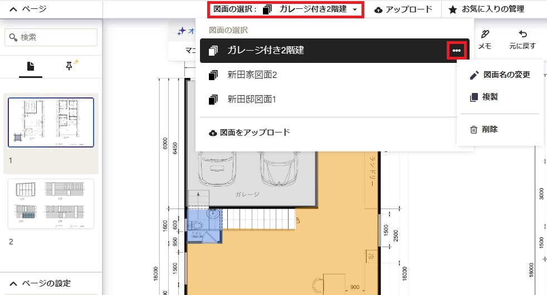The image size is (547, 295).
Task: Click the 複製 duplicate icon
Action: (x=474, y=97)
